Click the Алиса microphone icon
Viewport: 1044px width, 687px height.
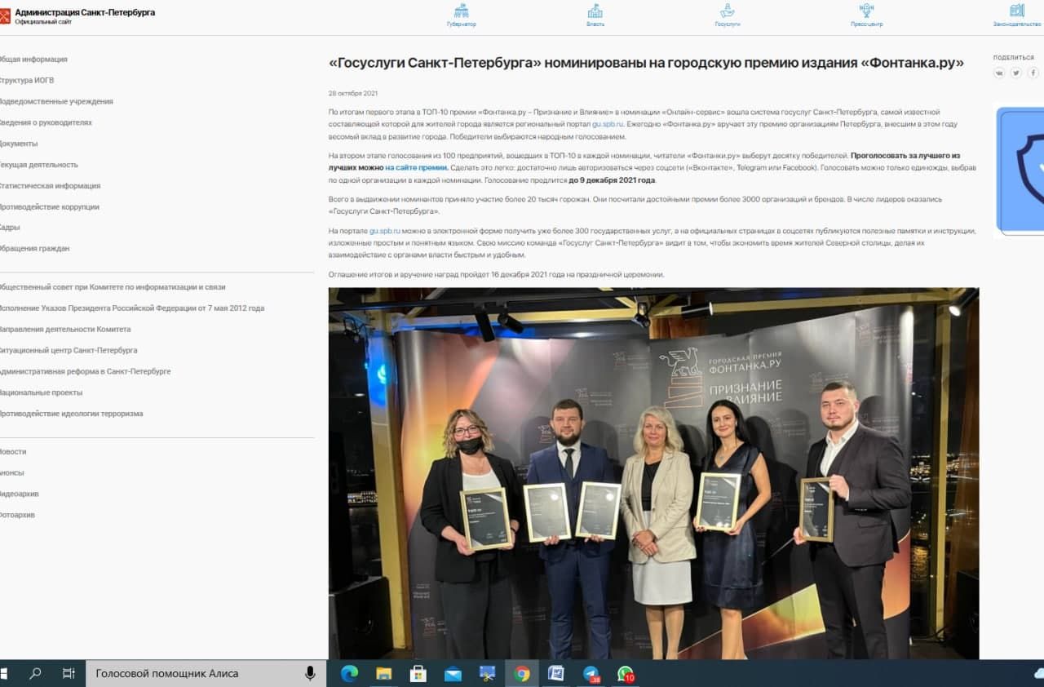tap(310, 673)
